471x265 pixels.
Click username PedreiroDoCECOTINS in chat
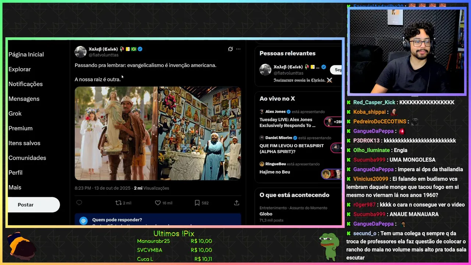pyautogui.click(x=380, y=121)
